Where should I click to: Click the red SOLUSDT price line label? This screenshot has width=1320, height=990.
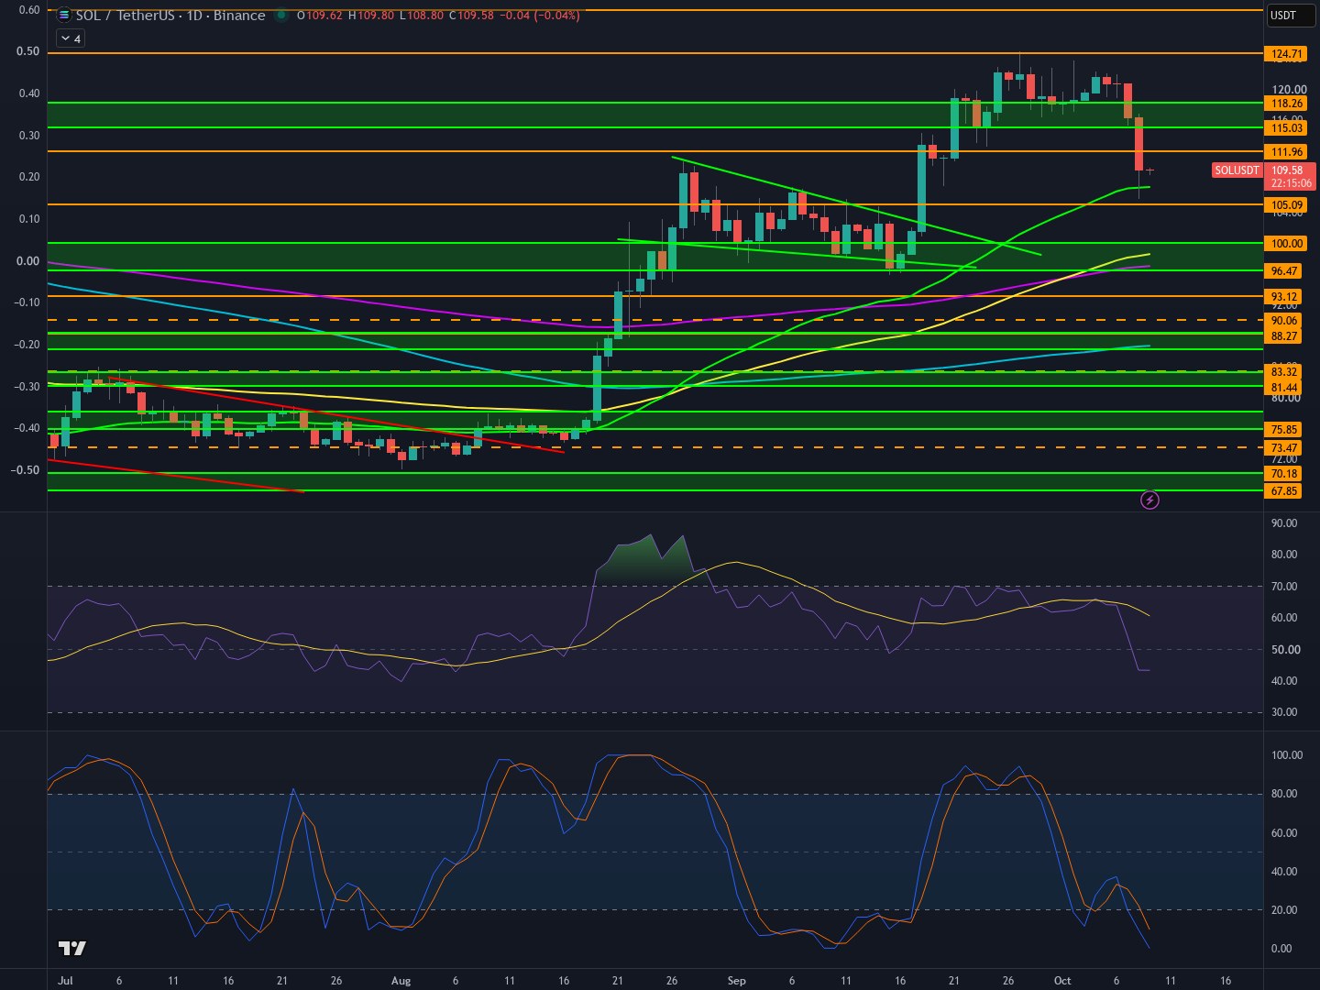(1237, 170)
